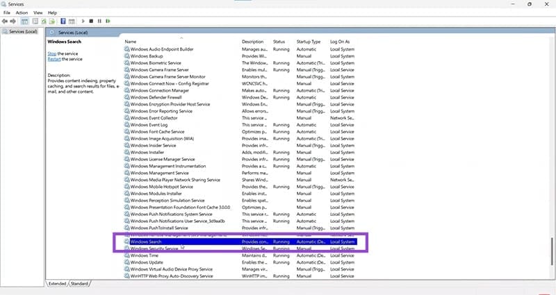Click the gear icon of Windows Audio Endpoint Builder
This screenshot has width=556, height=295.
pyautogui.click(x=126, y=49)
